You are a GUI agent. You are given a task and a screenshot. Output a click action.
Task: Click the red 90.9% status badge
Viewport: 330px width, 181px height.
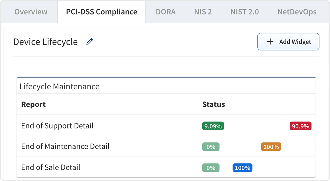(300, 126)
